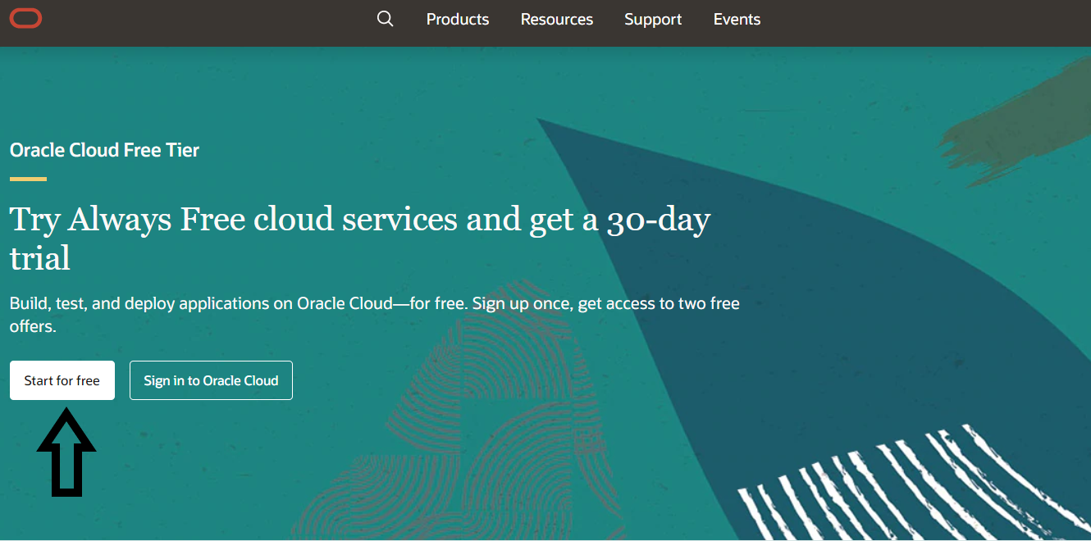Viewport: 1091px width, 541px height.
Task: Open the search magnifier icon
Action: pos(385,19)
